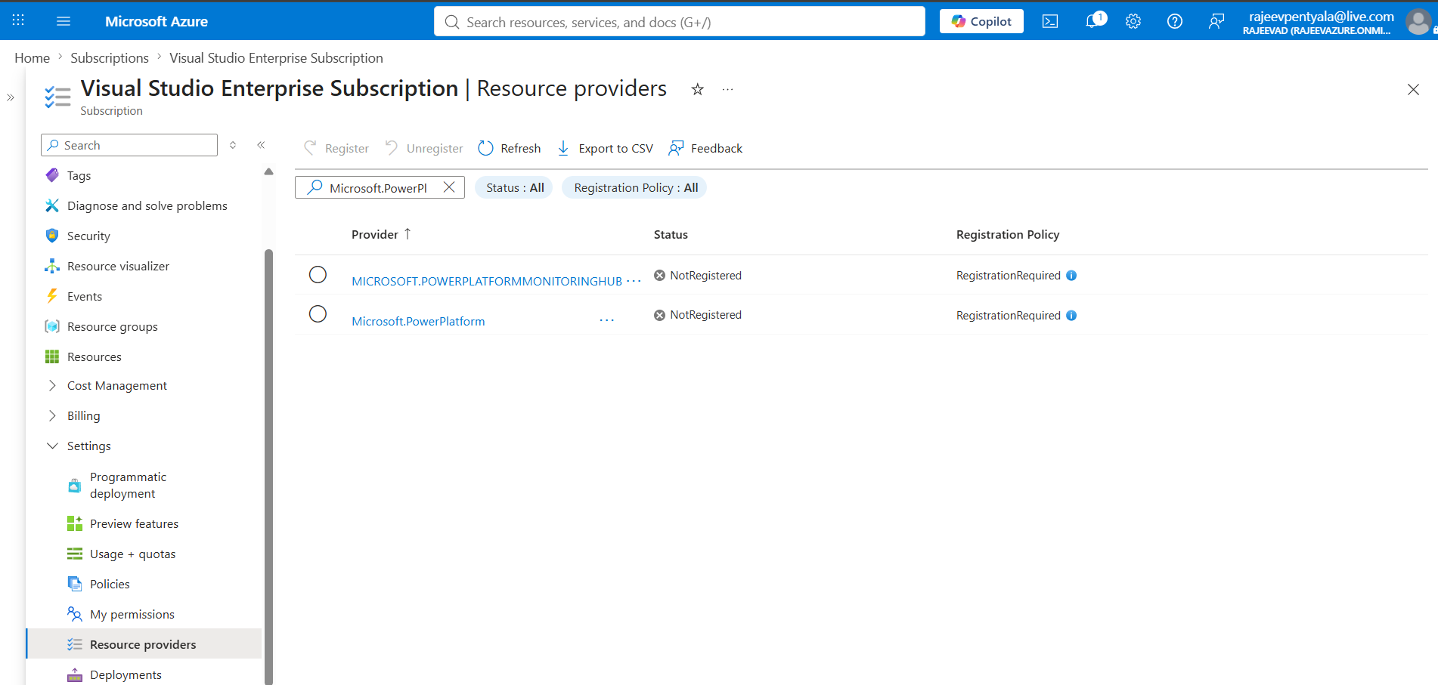Open the help question mark icon

[1174, 21]
